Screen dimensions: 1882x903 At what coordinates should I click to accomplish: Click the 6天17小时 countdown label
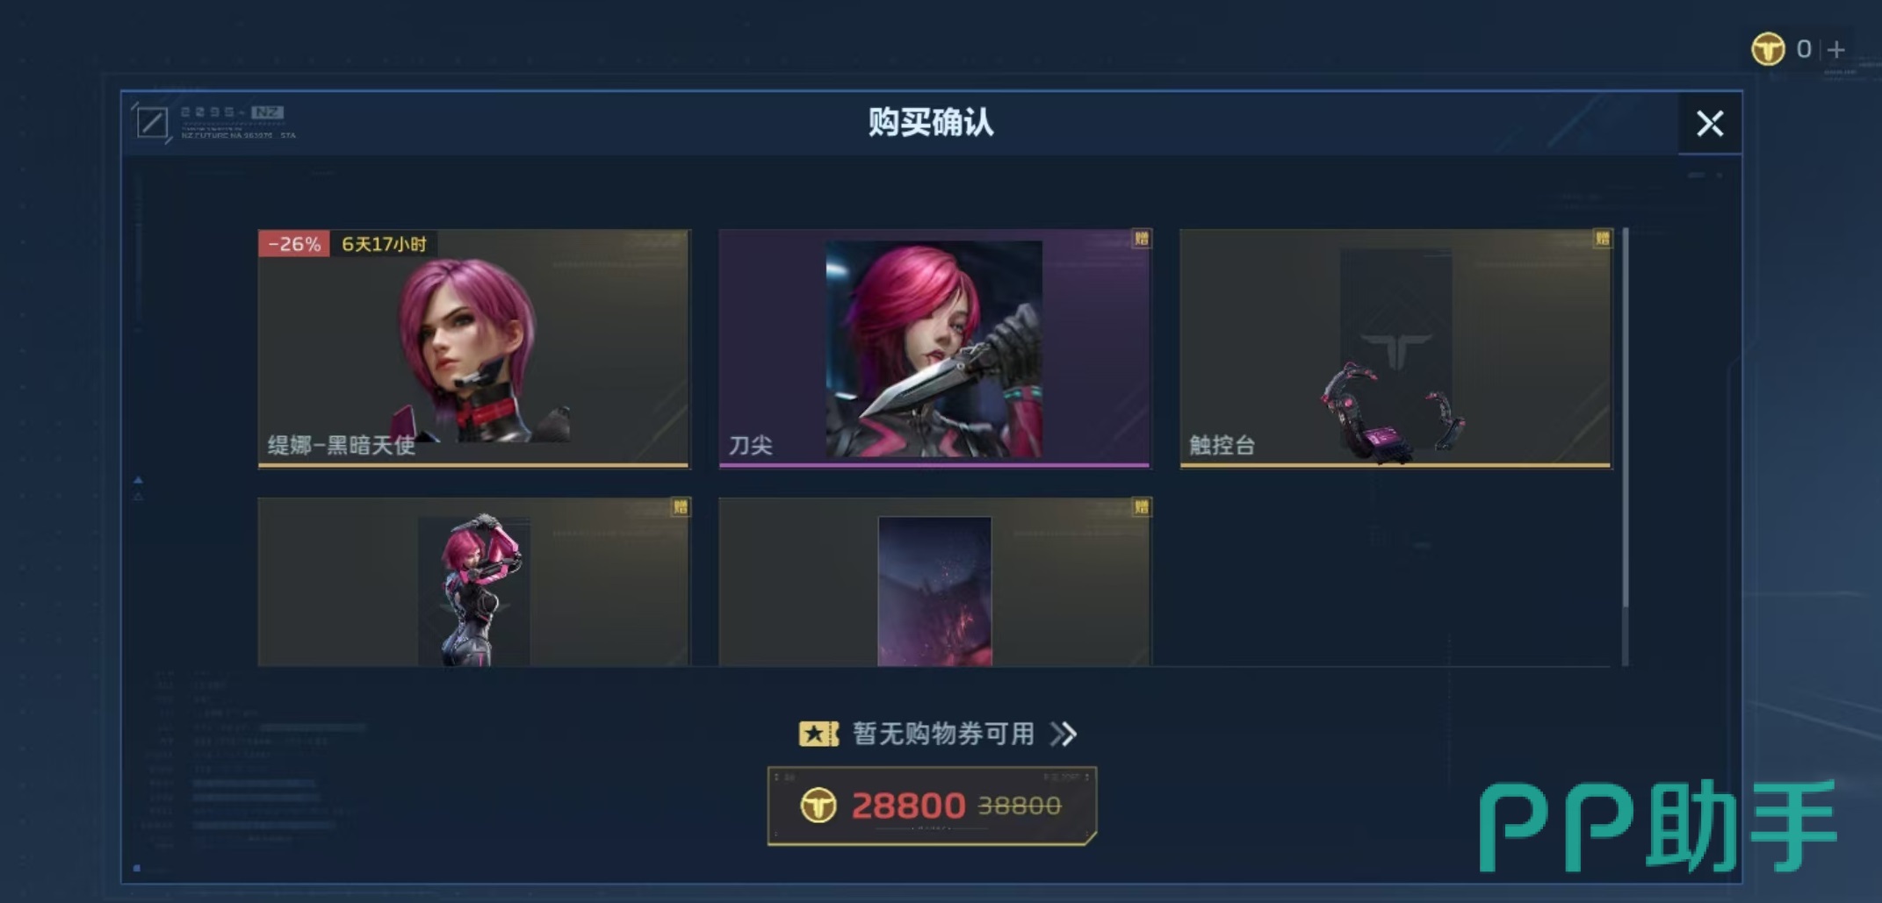point(384,244)
